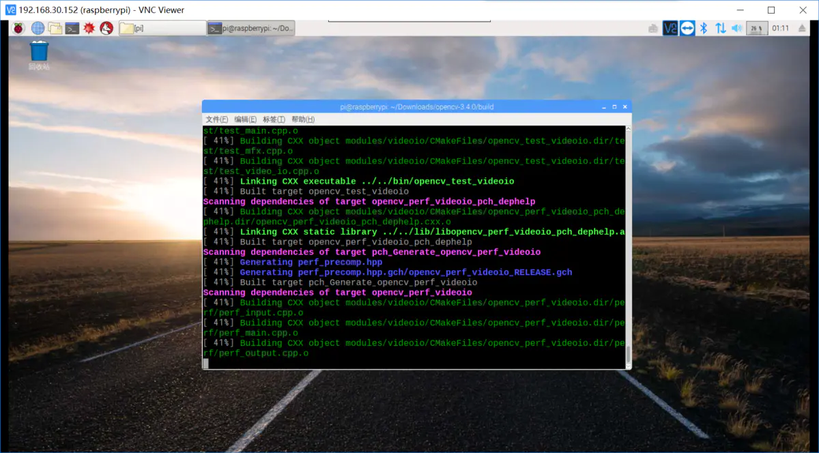Image resolution: width=819 pixels, height=453 pixels.
Task: Open the Wolfram wolf icon
Action: tap(106, 28)
